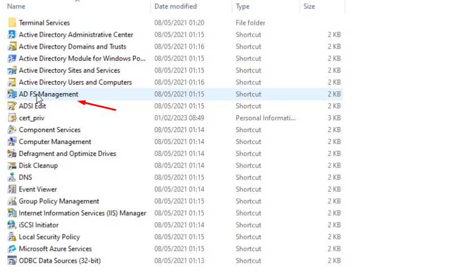Image resolution: width=458 pixels, height=275 pixels.
Task: Open the Terminal Services folder icon
Action: tap(12, 23)
